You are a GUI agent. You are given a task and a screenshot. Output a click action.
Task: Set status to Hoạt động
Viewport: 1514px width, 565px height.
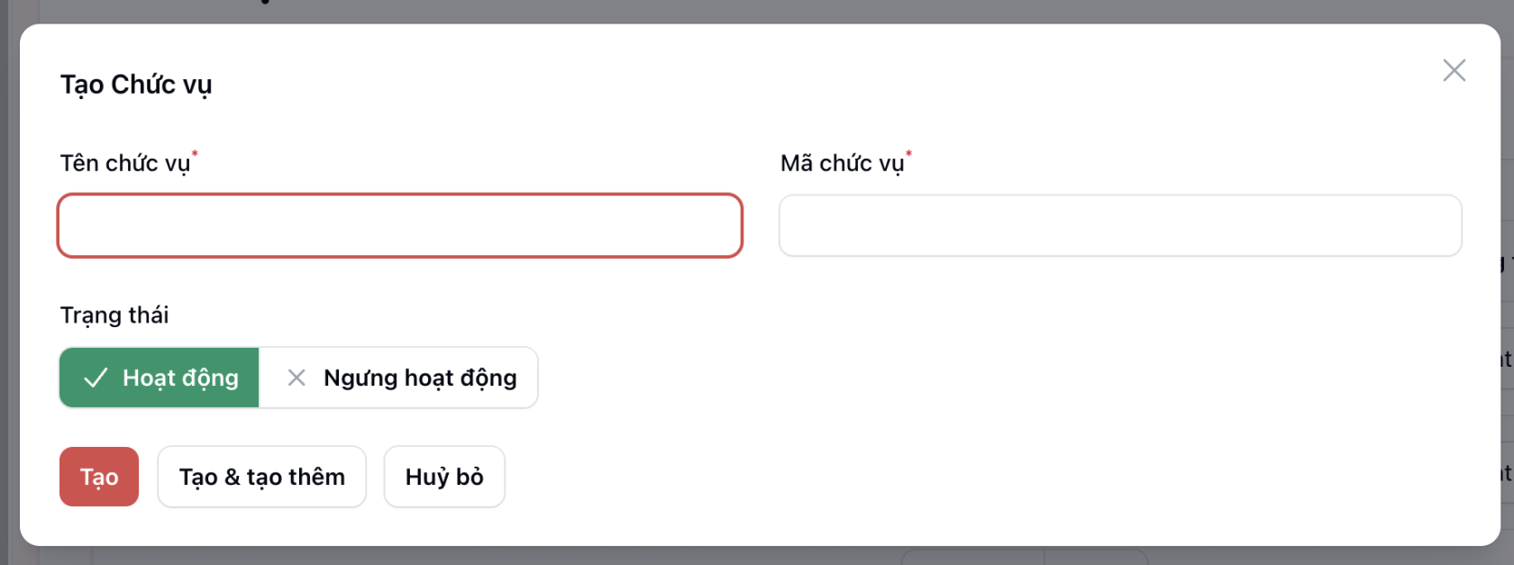[160, 378]
